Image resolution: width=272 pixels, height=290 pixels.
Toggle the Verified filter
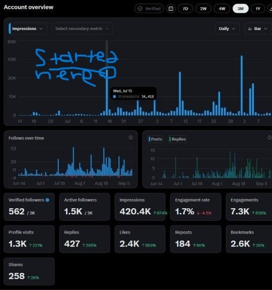click(149, 9)
